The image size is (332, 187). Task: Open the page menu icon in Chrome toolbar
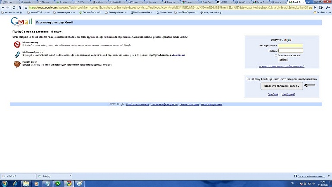coord(321,7)
